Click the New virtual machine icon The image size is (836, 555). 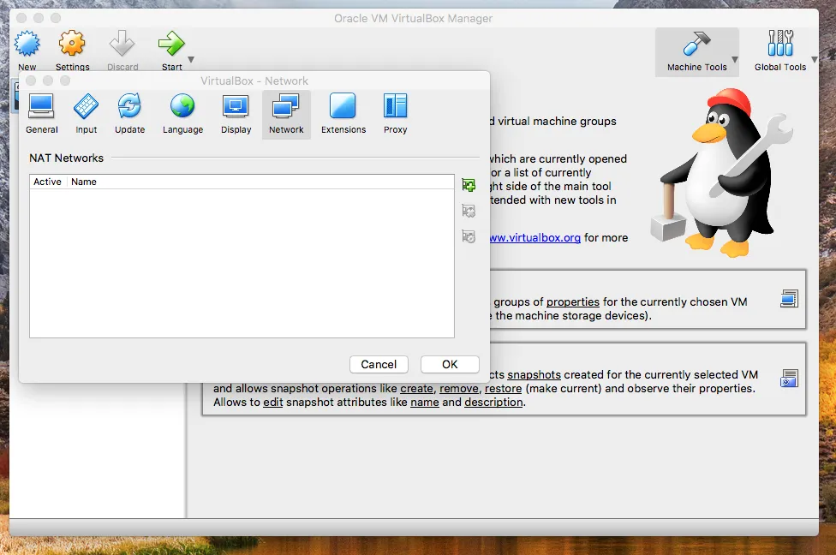pyautogui.click(x=27, y=44)
